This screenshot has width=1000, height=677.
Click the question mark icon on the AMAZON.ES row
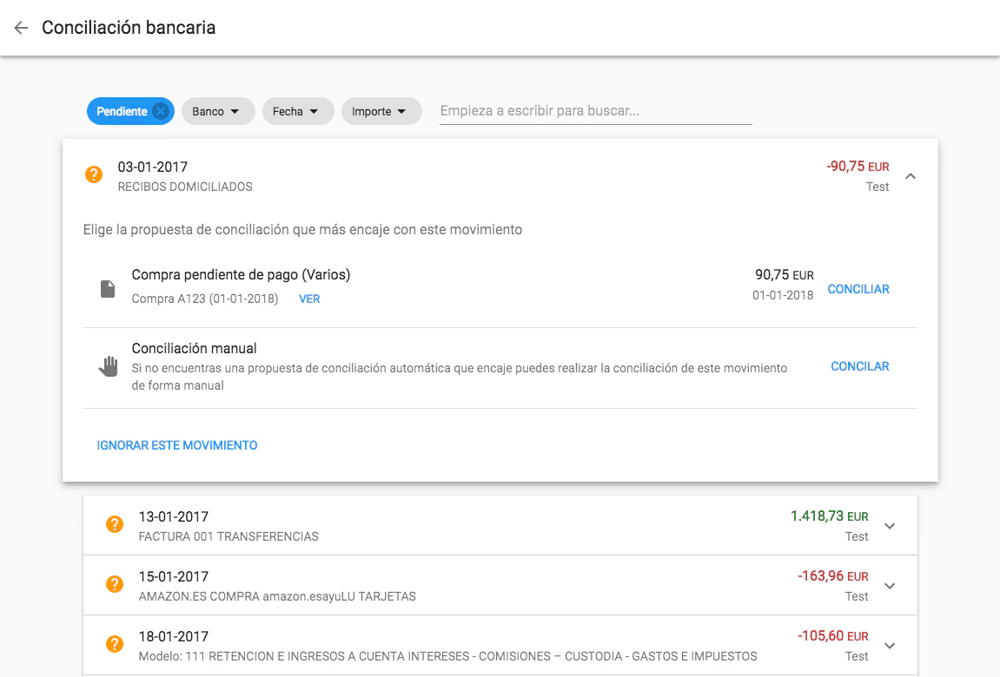114,584
